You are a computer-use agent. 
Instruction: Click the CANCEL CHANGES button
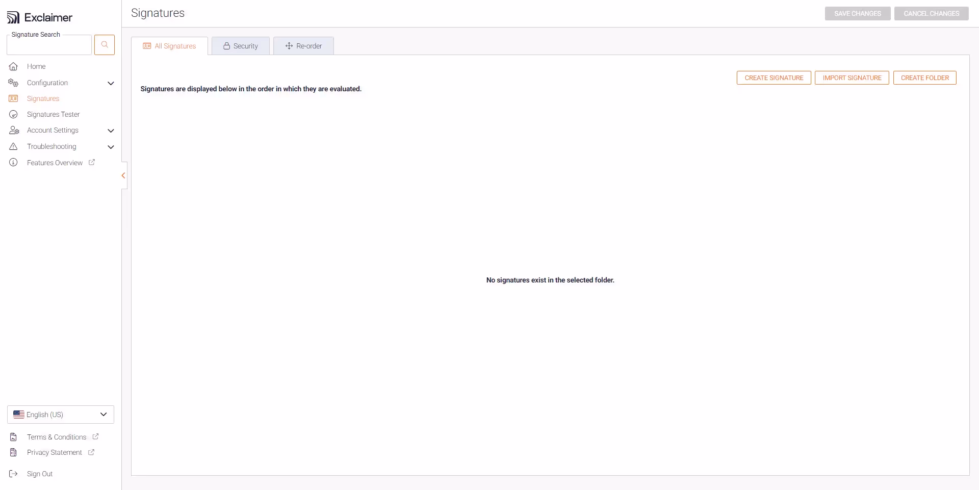(x=932, y=13)
